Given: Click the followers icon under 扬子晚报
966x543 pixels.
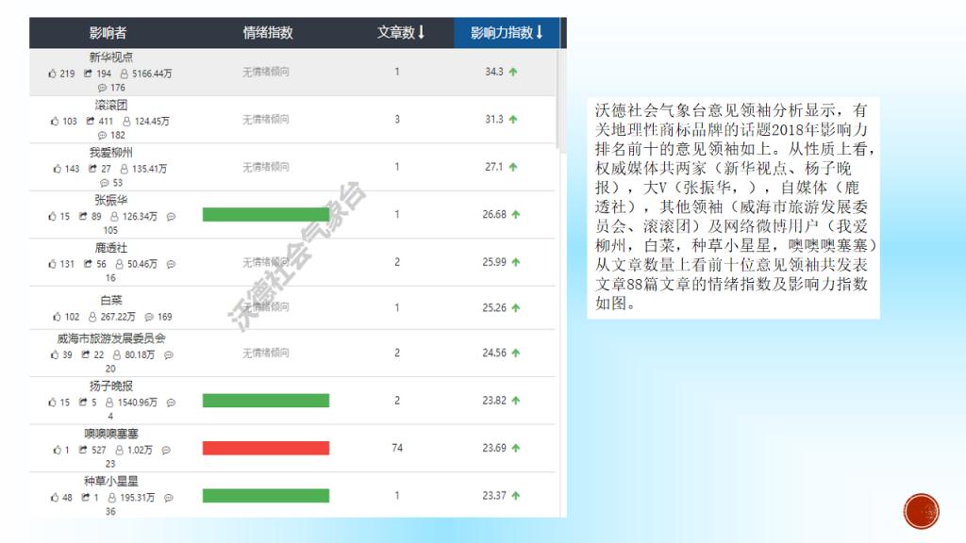Looking at the screenshot, I should 109,403.
